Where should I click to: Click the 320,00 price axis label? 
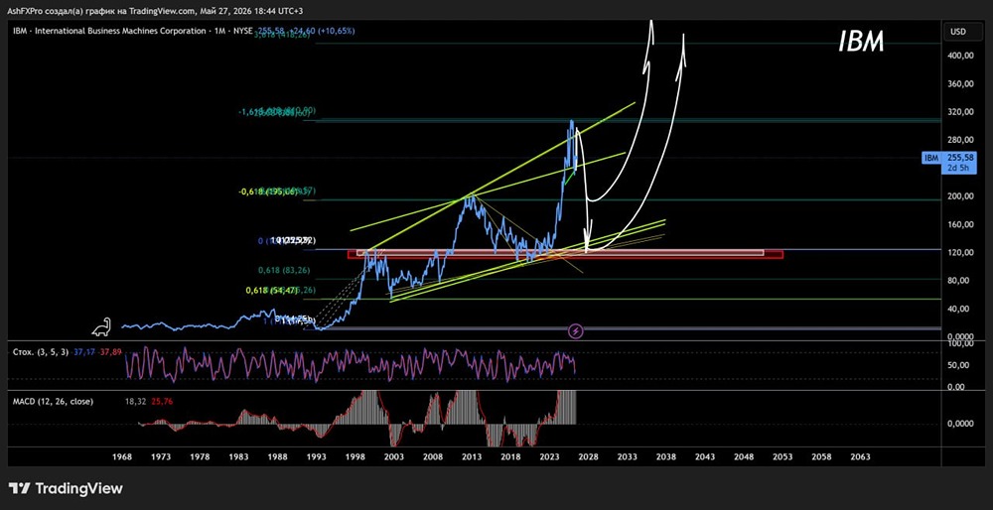[960, 112]
